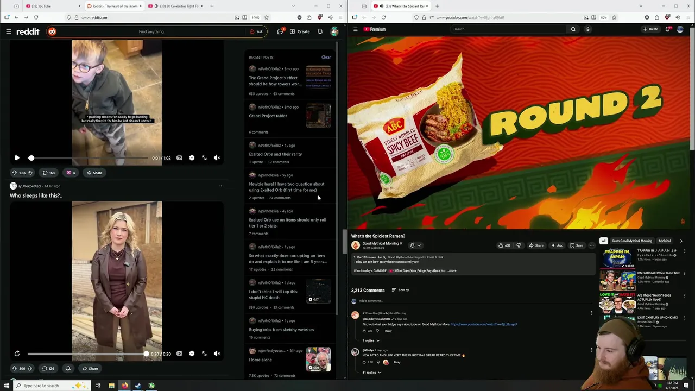
Task: Open the 168 comments on first post
Action: pyautogui.click(x=49, y=173)
